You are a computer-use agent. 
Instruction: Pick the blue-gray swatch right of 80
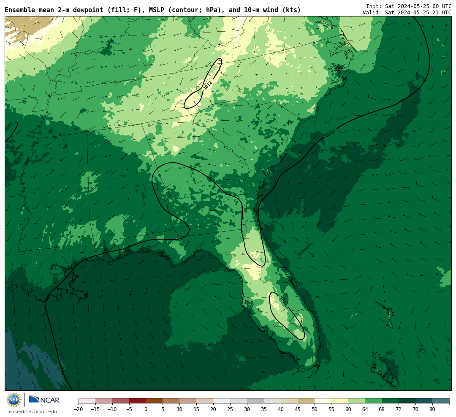click(441, 401)
